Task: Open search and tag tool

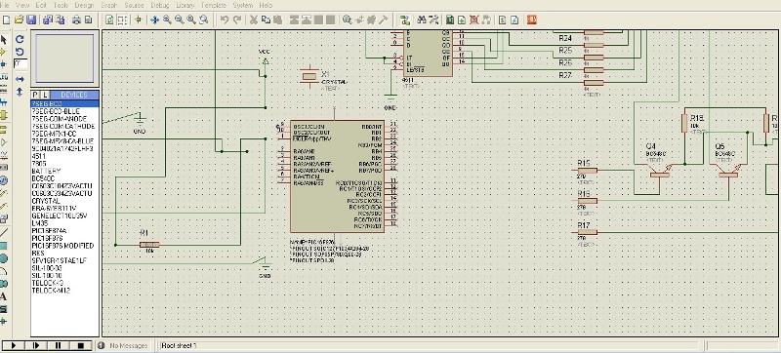Action: point(422,20)
